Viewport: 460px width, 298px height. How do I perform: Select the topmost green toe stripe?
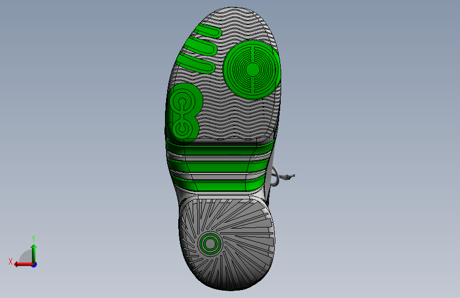207,31
